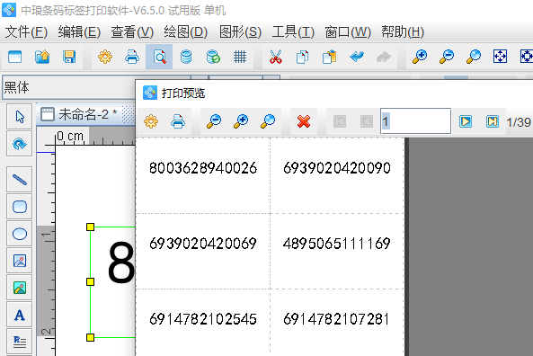Open the 编辑(E) menu

coord(79,32)
